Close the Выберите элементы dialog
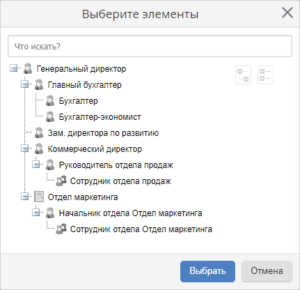Image resolution: width=300 pixels, height=290 pixels. click(x=287, y=13)
